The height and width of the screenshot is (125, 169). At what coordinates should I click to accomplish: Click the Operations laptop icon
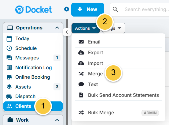(10, 28)
